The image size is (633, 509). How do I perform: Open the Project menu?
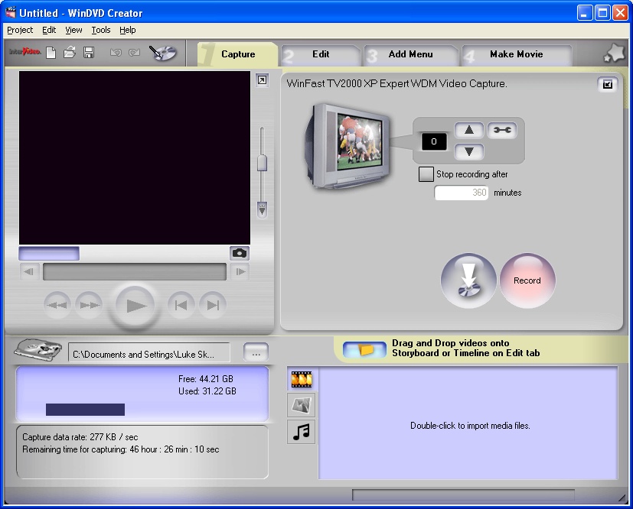pos(20,30)
